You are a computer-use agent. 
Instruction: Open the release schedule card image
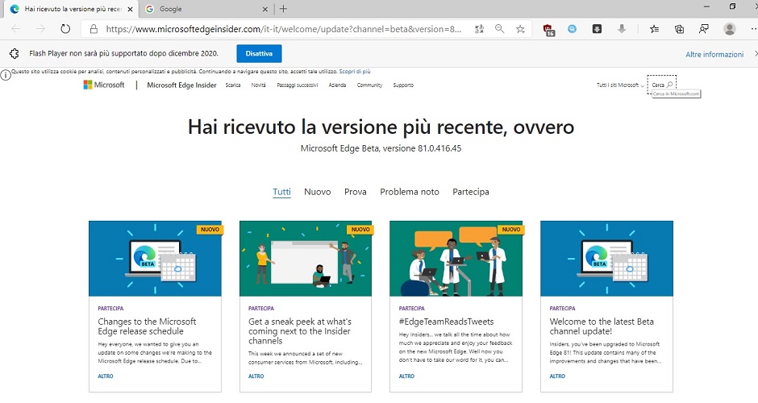pyautogui.click(x=155, y=259)
